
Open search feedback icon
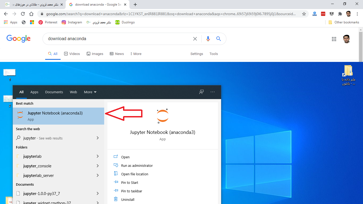(201, 92)
